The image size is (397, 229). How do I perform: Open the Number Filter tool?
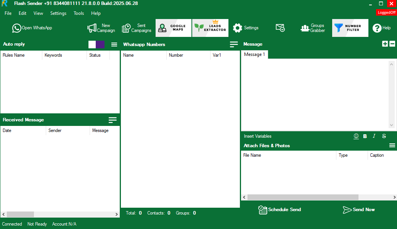[350, 28]
